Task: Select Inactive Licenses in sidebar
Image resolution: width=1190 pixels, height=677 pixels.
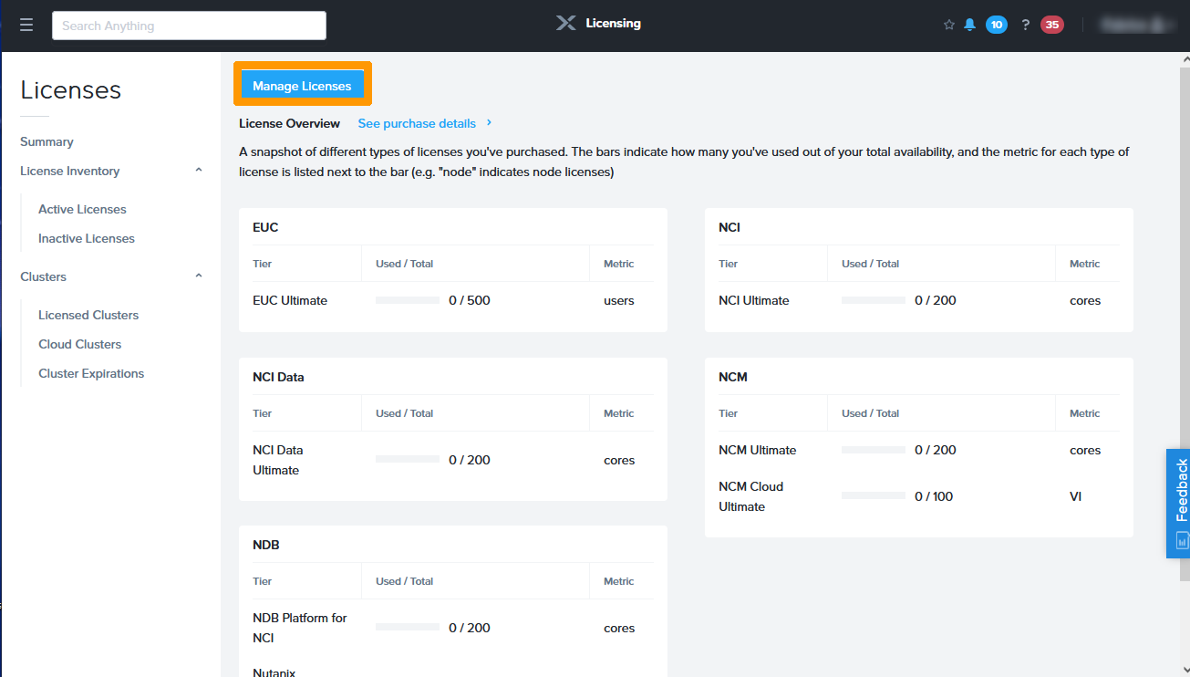Action: tap(87, 238)
